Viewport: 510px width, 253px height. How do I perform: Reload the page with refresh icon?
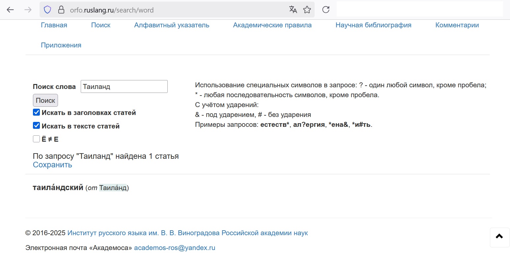pyautogui.click(x=326, y=10)
